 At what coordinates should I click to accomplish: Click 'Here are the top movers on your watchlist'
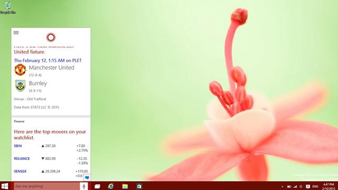tap(50, 135)
